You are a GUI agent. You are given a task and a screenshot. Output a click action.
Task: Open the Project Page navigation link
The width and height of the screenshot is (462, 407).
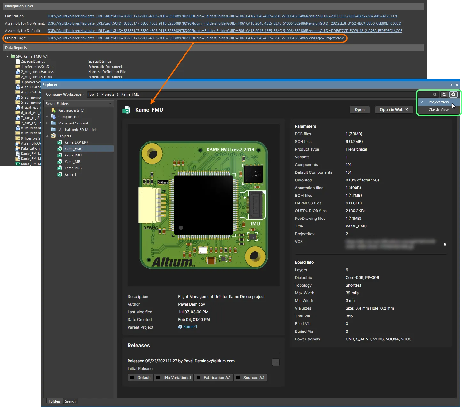(x=196, y=38)
